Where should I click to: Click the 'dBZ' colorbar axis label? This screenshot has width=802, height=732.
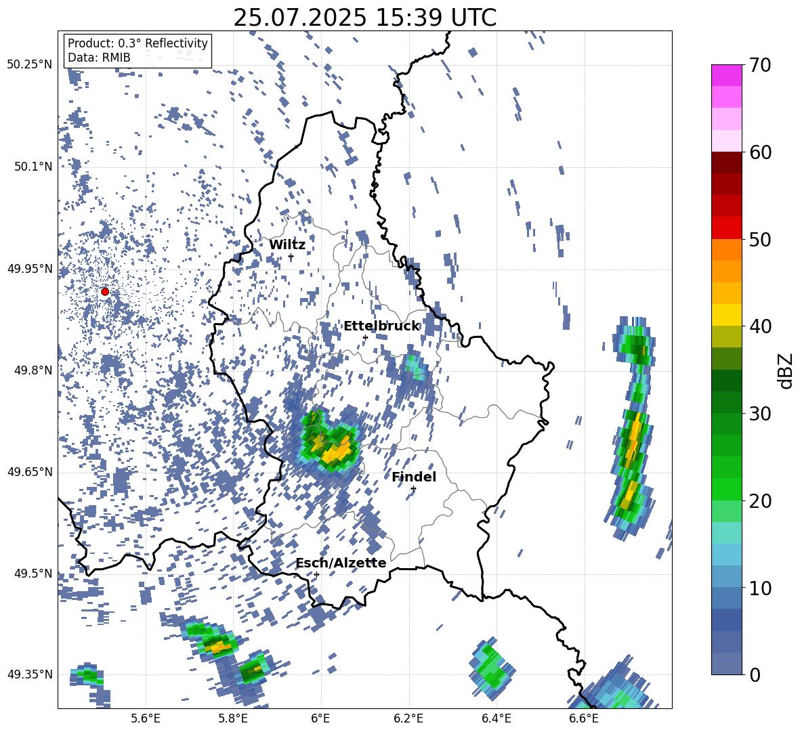pos(786,370)
